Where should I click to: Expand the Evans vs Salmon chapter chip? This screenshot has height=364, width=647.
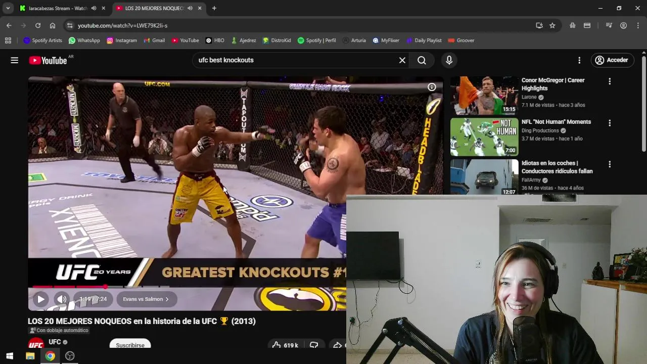click(x=146, y=299)
